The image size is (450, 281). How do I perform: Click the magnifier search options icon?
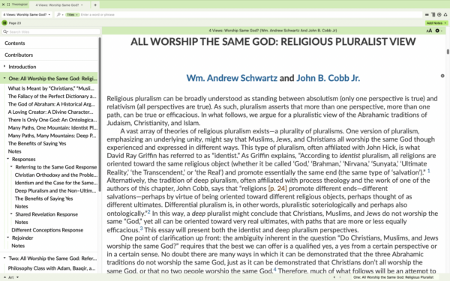click(x=59, y=15)
